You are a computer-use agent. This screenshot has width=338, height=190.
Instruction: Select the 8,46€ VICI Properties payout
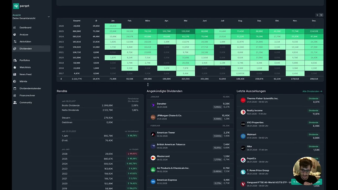(316, 126)
